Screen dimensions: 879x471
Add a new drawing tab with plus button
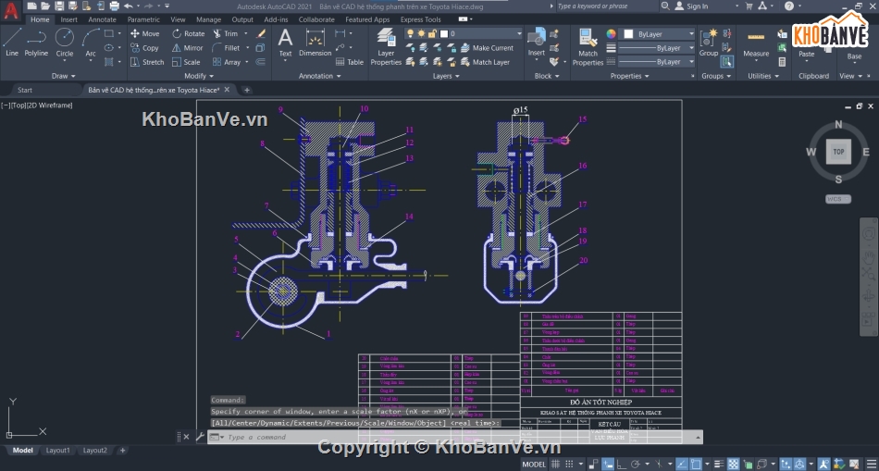pos(247,90)
